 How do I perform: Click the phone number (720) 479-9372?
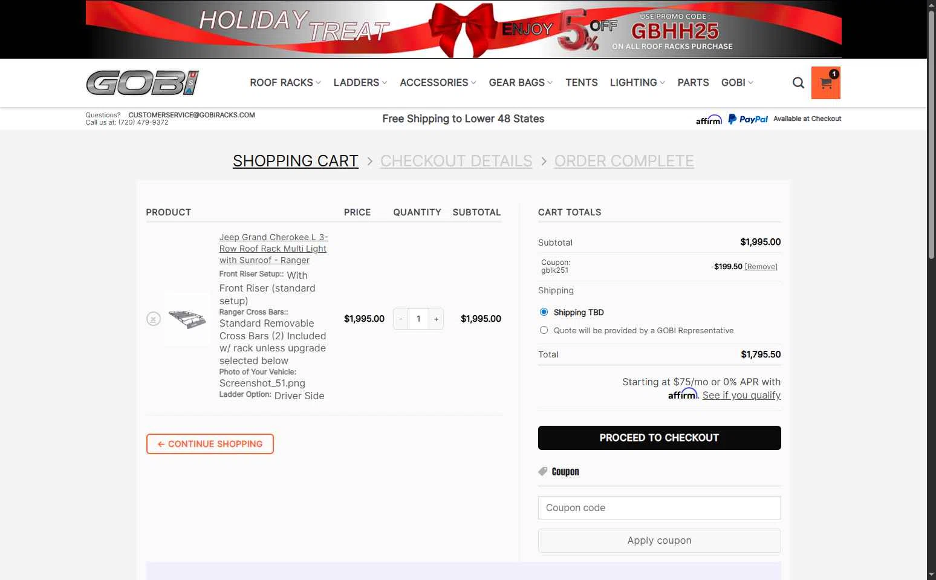click(x=143, y=122)
